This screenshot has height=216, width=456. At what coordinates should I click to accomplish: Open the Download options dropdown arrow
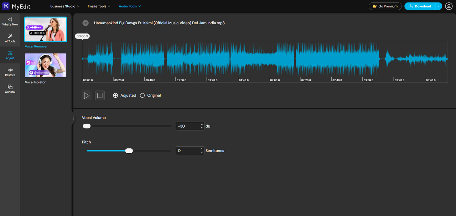(x=438, y=6)
